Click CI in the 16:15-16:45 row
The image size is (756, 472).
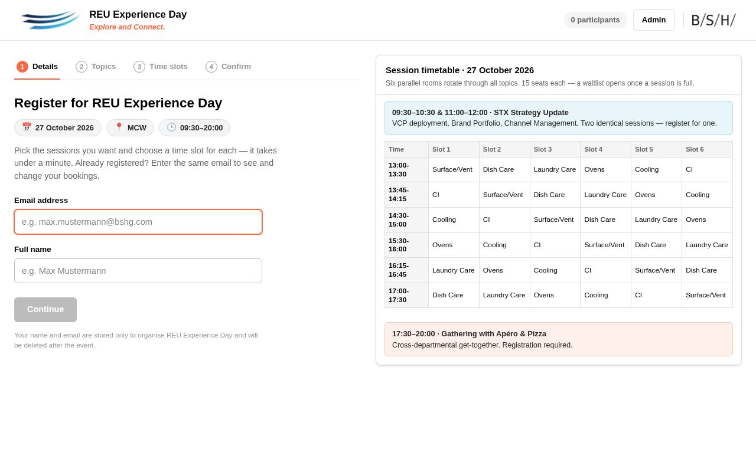[x=606, y=270]
